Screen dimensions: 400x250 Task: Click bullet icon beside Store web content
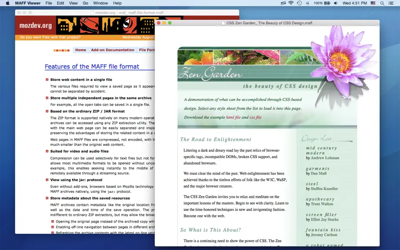47,79
